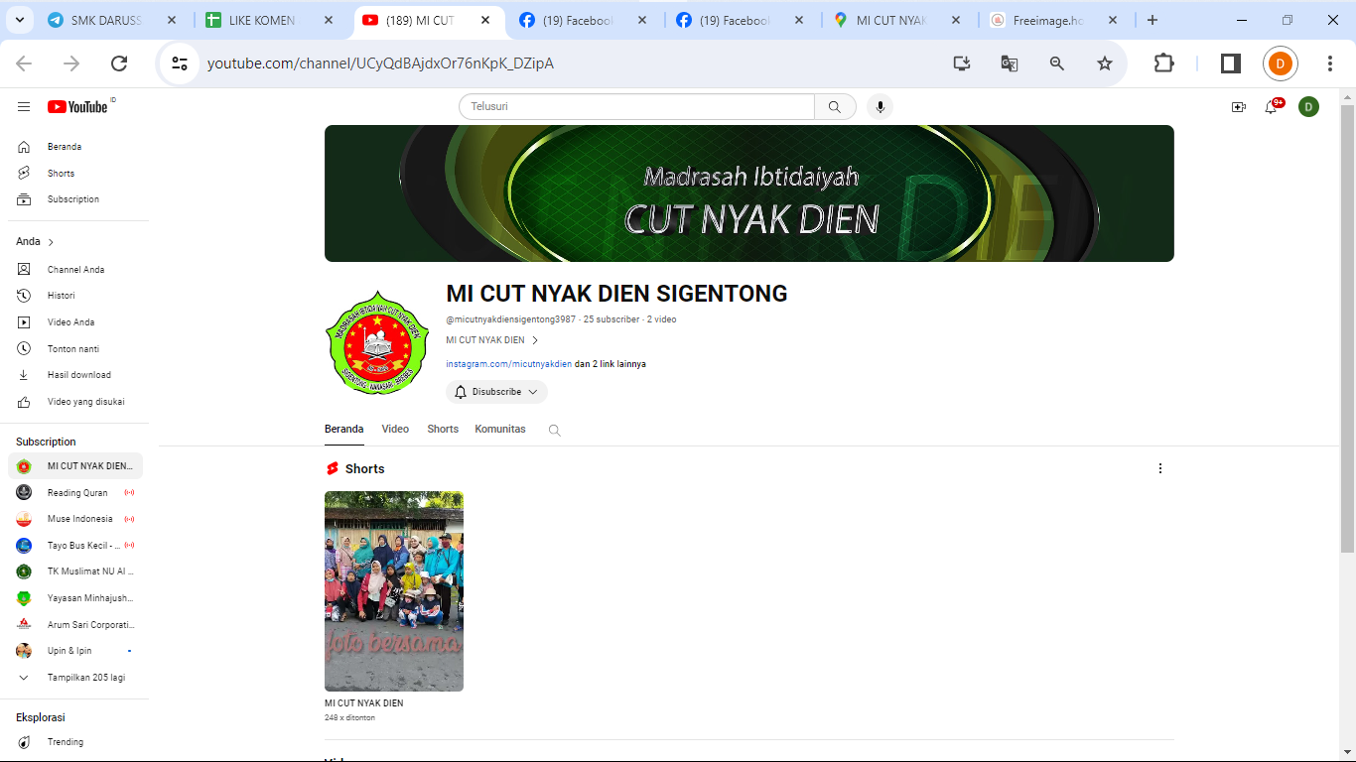The width and height of the screenshot is (1356, 762).
Task: Reload the page in Chrome
Action: tap(119, 63)
